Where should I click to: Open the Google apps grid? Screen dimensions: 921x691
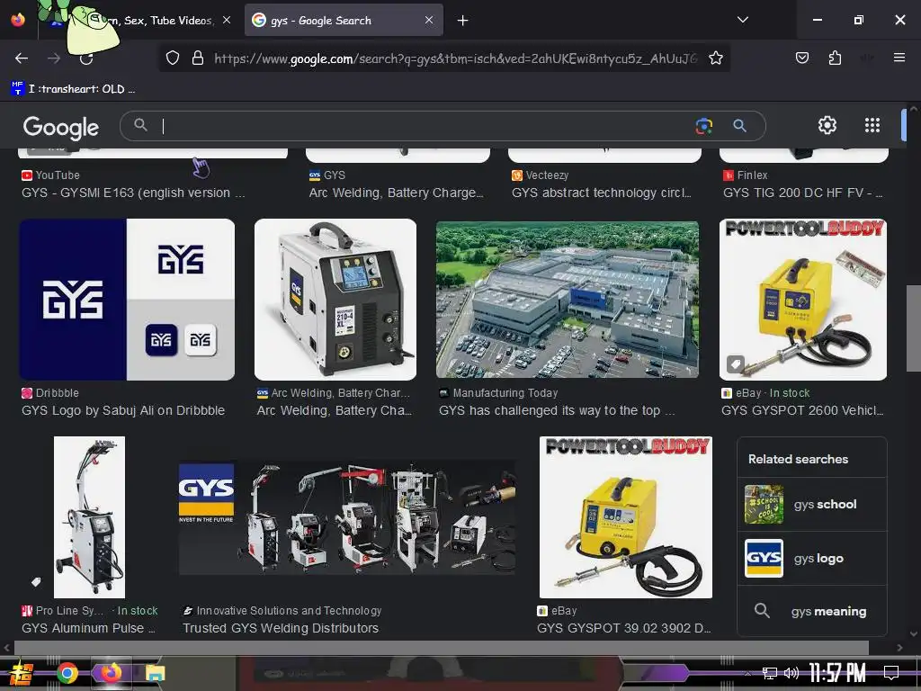(x=872, y=125)
